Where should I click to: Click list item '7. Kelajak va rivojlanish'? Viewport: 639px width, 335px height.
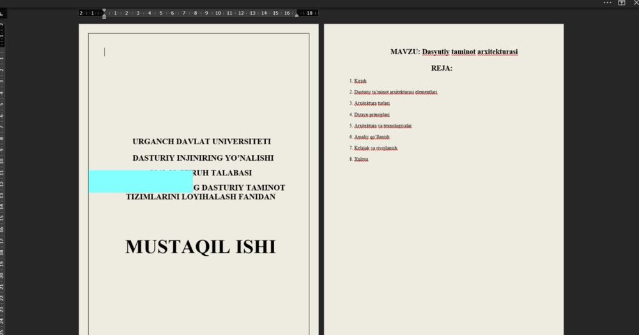(373, 148)
